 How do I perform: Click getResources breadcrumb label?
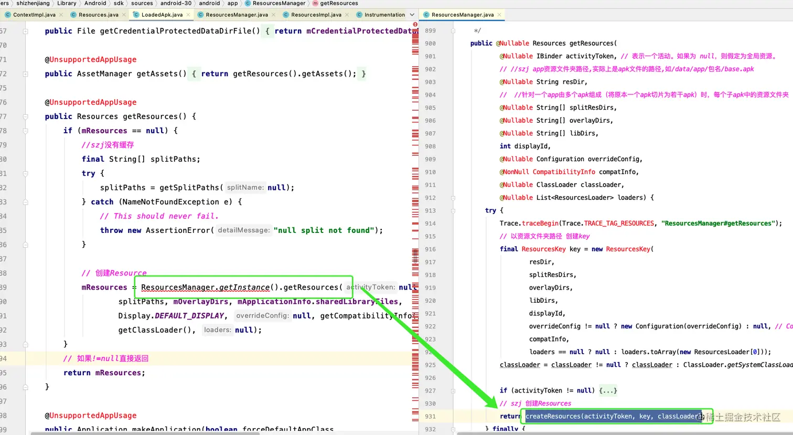pyautogui.click(x=339, y=3)
